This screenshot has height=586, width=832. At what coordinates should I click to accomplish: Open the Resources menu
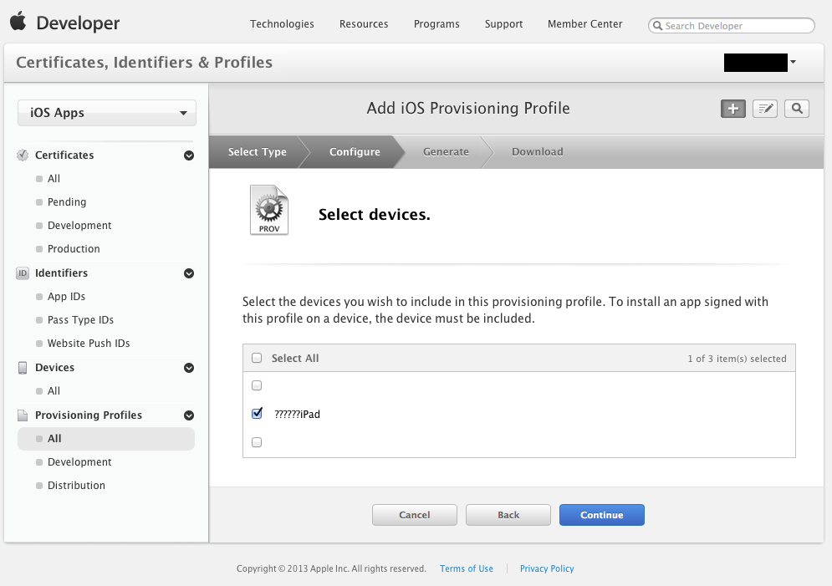(x=364, y=24)
